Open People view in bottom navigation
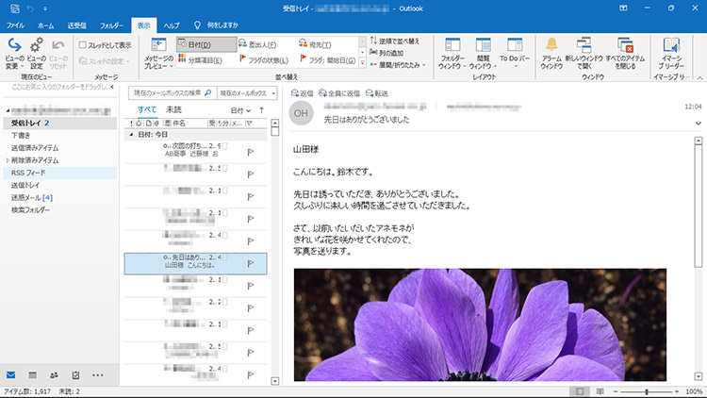 point(54,375)
